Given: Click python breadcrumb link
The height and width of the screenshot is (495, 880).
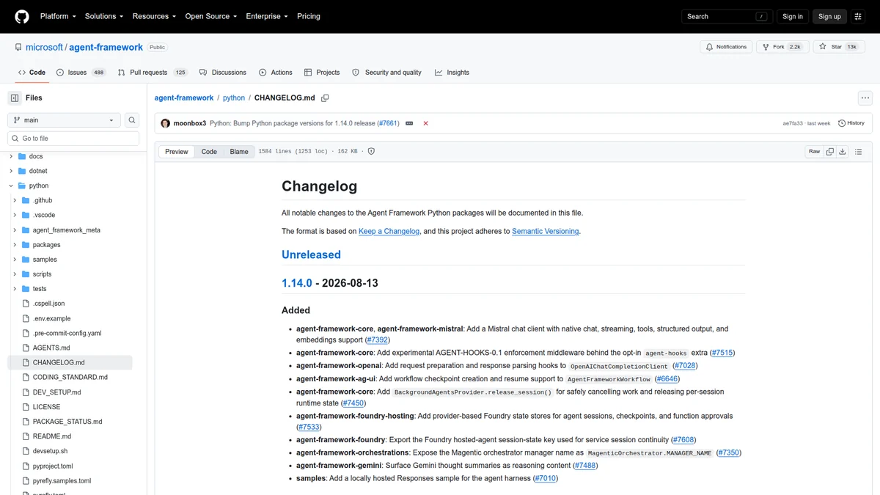Looking at the screenshot, I should tap(234, 98).
